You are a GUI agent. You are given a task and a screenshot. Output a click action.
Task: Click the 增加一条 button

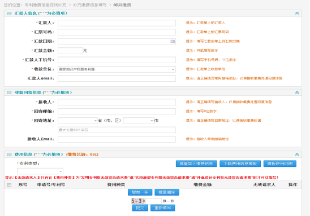(x=140, y=192)
